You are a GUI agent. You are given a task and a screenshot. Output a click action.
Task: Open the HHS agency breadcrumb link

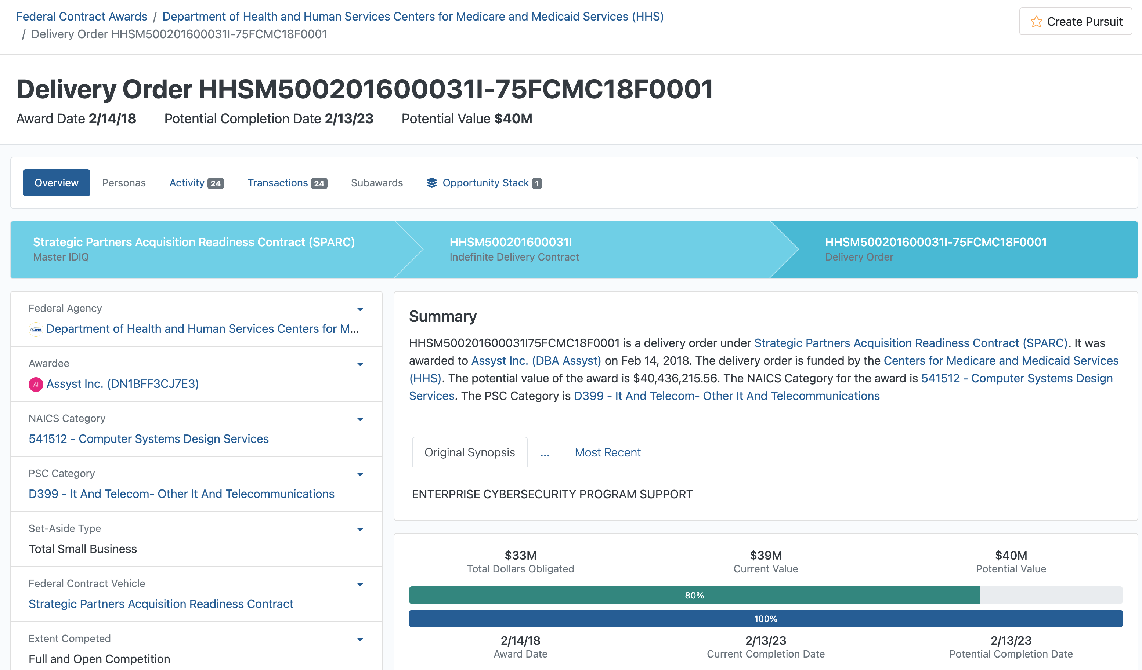[413, 16]
